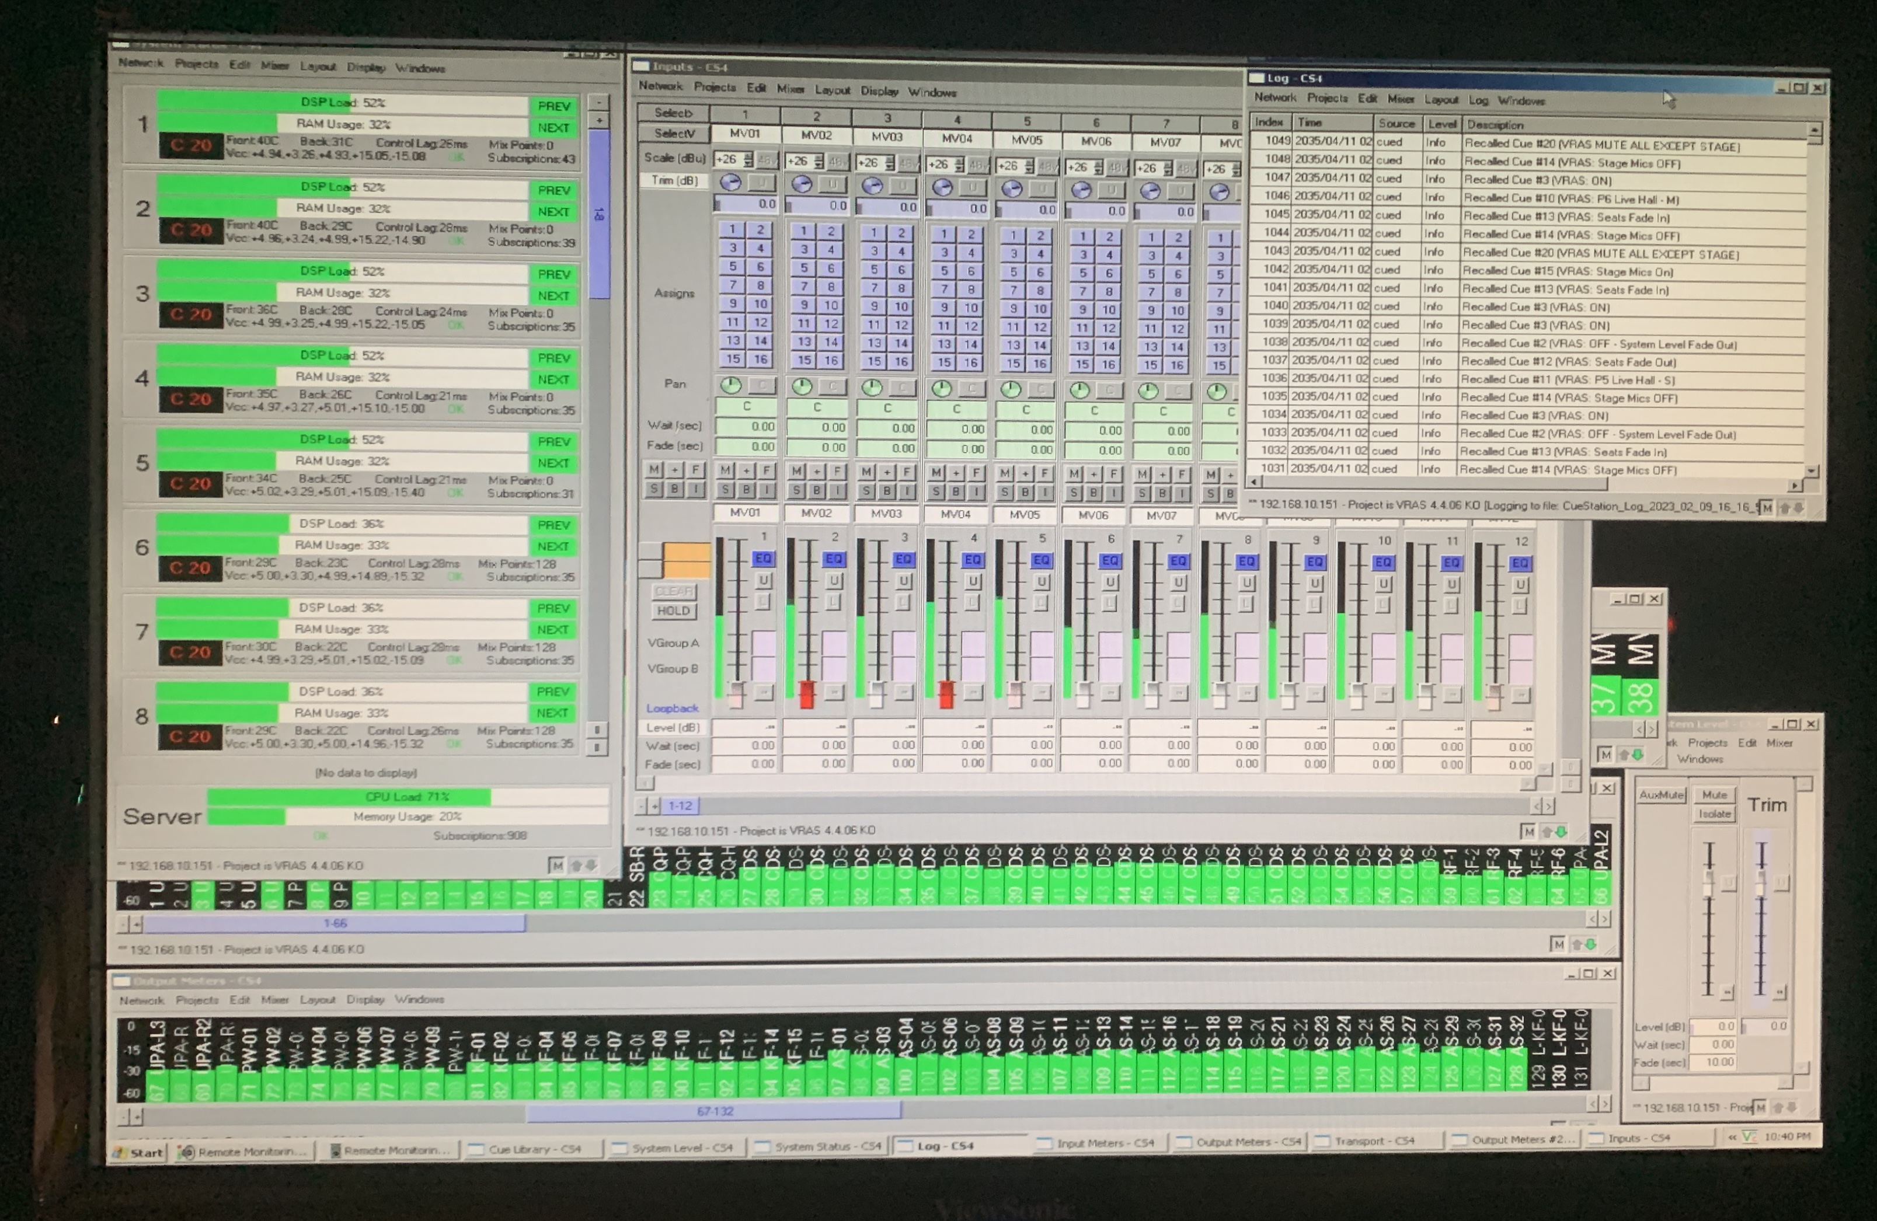Open Display menu in Output Meters window
Screen dimensions: 1877x1221
coord(365,999)
